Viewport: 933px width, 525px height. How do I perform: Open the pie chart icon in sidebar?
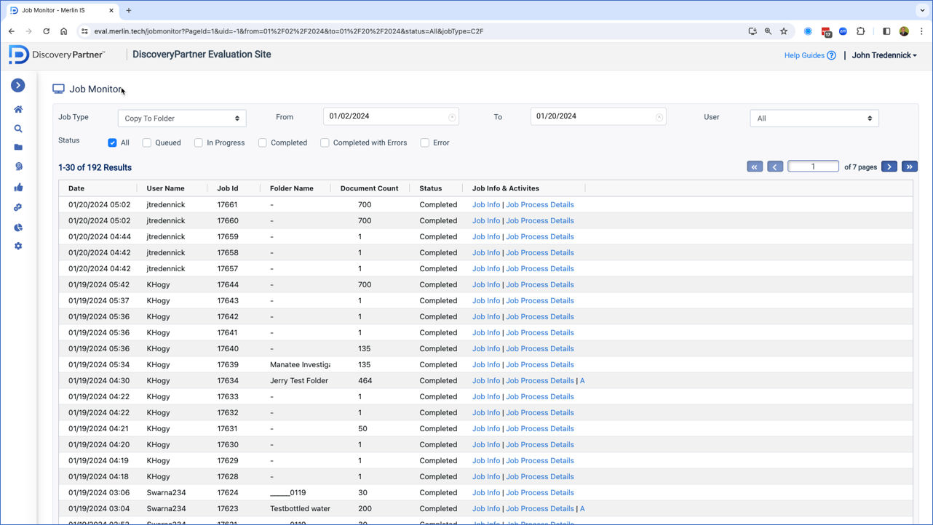pos(18,227)
